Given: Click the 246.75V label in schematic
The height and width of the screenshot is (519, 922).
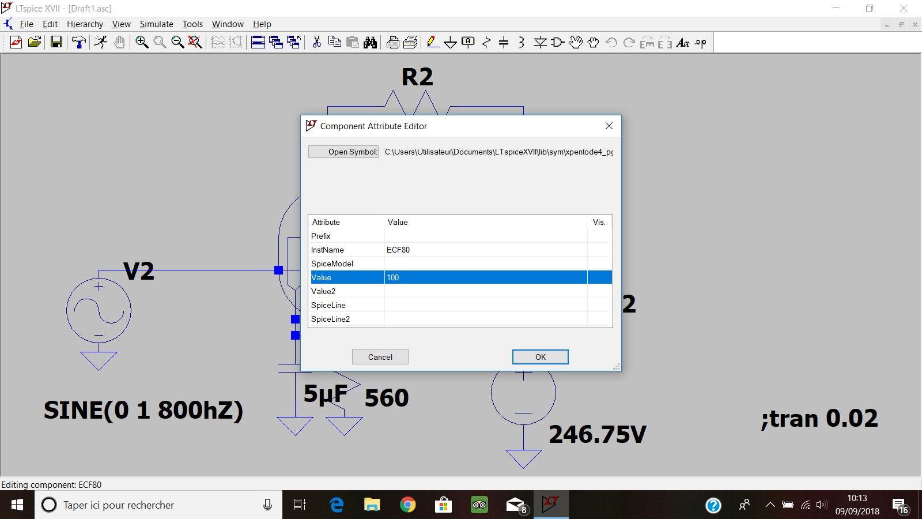Looking at the screenshot, I should (598, 434).
